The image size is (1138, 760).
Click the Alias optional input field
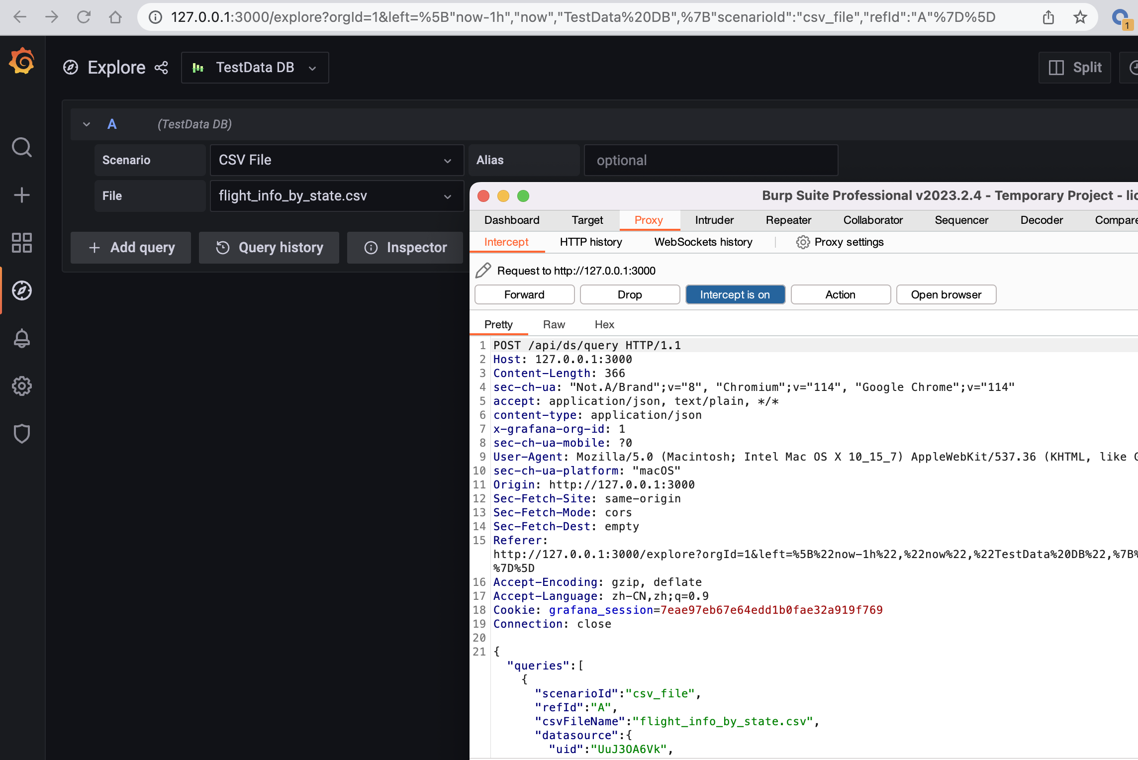click(x=710, y=160)
